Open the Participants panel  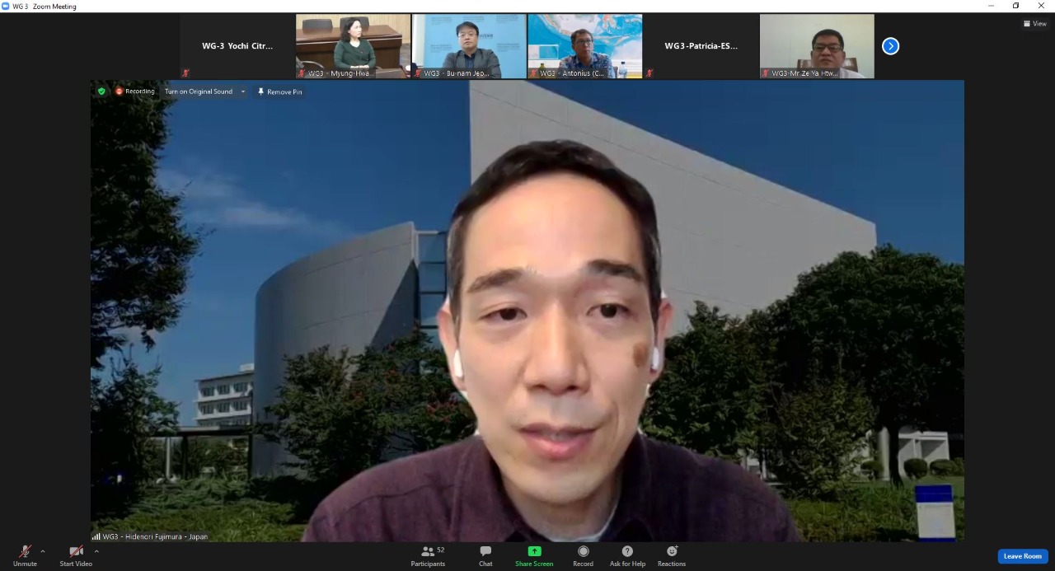pyautogui.click(x=428, y=553)
